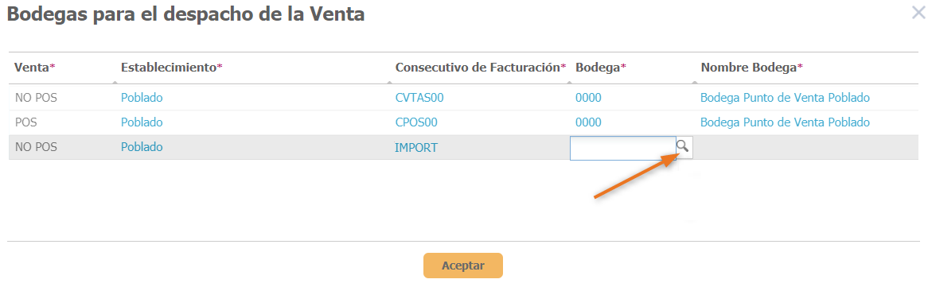Focus the empty Bodega input field
The width and height of the screenshot is (928, 287).
[x=622, y=148]
